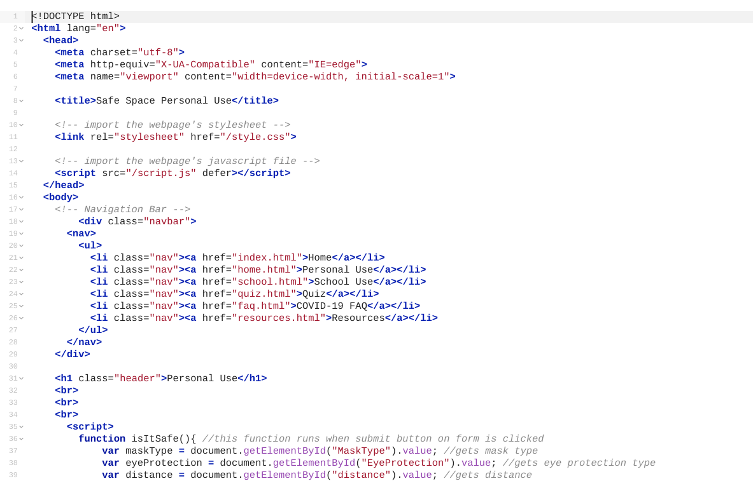Click line number 15 in the gutter

coord(13,185)
